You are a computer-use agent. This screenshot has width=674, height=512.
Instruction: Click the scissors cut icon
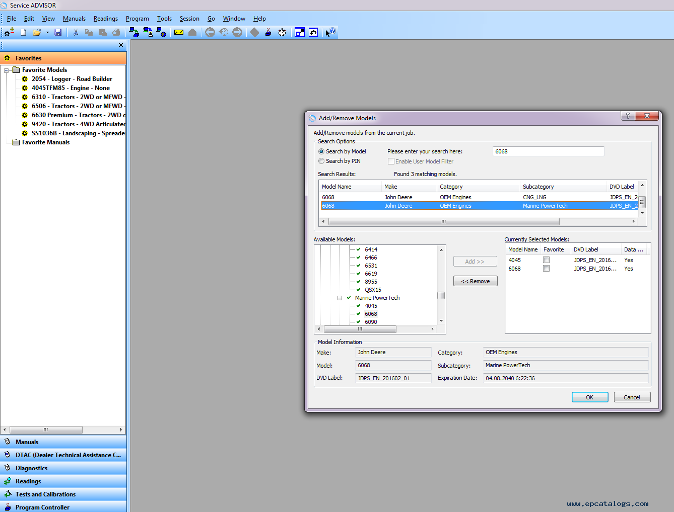click(76, 32)
